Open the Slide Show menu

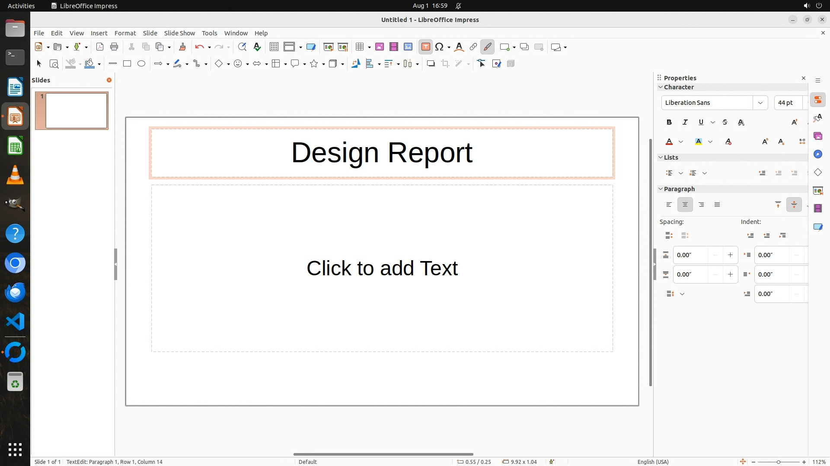click(179, 33)
